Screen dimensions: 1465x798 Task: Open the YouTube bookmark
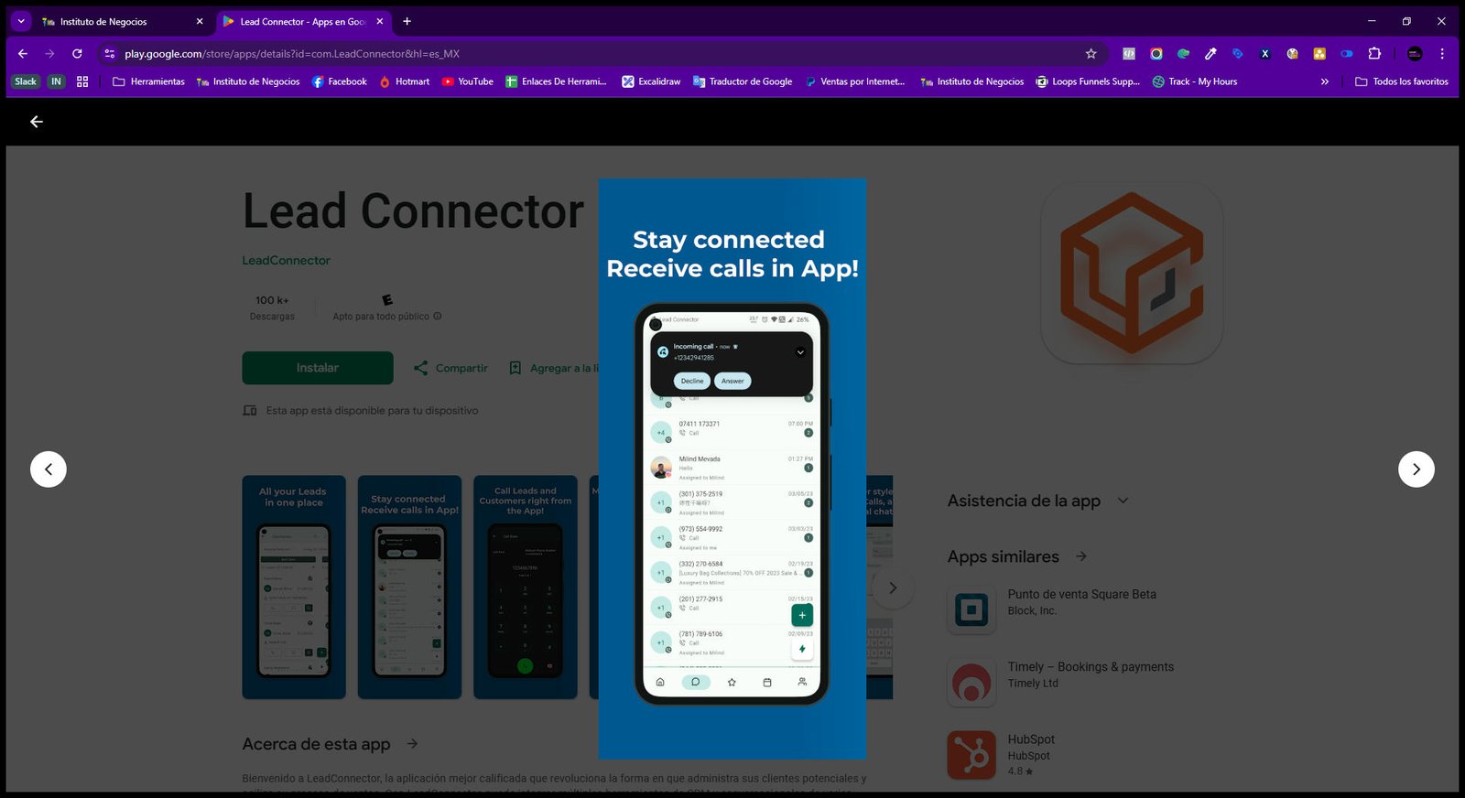(x=467, y=81)
